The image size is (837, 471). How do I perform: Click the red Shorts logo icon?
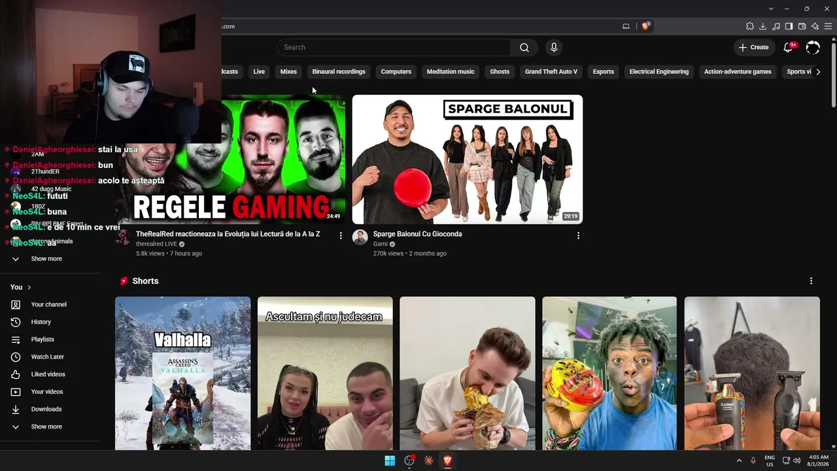point(124,281)
